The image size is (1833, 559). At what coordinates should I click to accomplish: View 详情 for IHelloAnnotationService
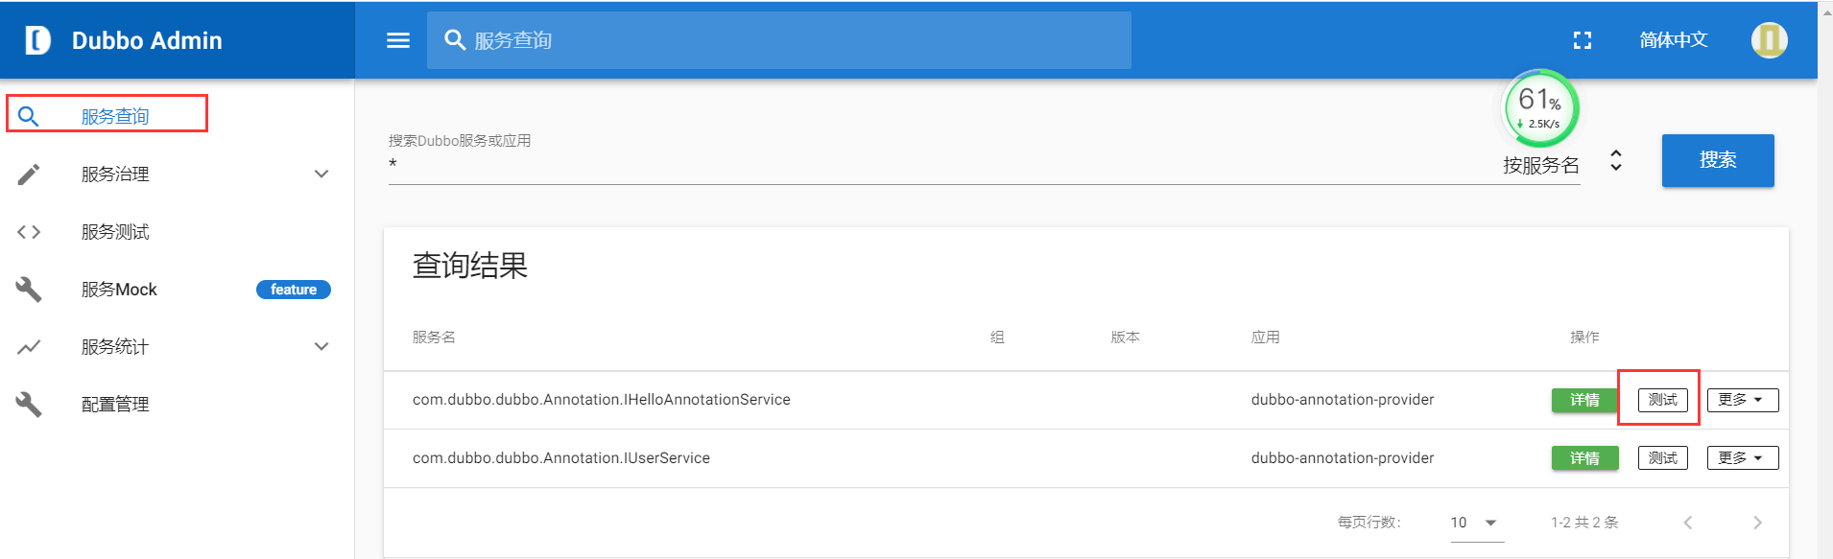(1584, 400)
